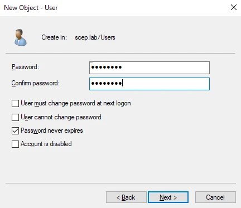Click the 'User must change password at next logon' text
Image resolution: width=241 pixels, height=208 pixels.
76,103
